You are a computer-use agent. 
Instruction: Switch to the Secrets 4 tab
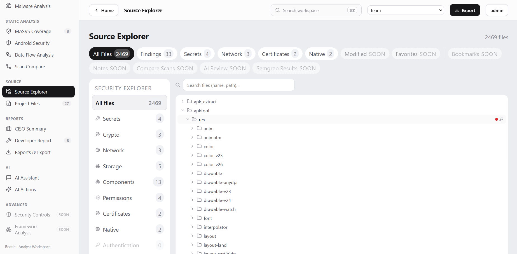click(x=197, y=54)
